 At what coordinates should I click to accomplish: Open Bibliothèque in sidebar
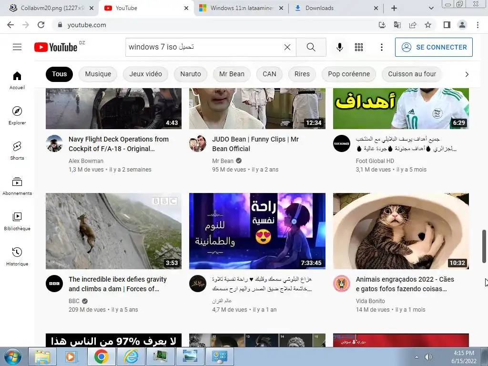click(17, 221)
